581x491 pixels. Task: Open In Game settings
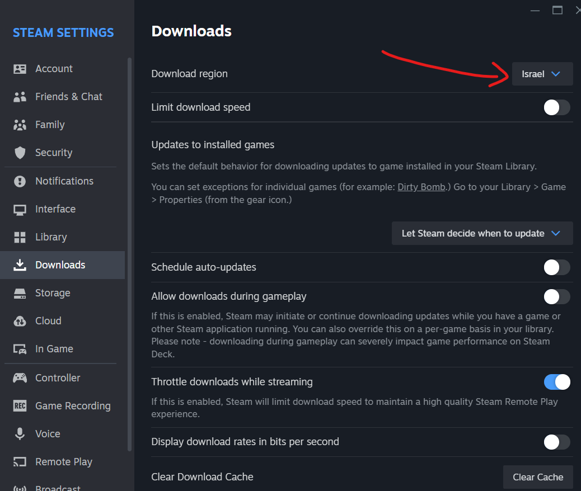(x=62, y=349)
